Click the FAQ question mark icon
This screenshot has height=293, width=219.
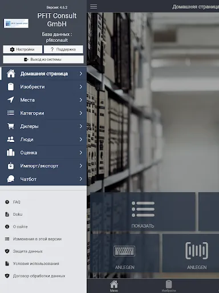pyautogui.click(x=7, y=202)
